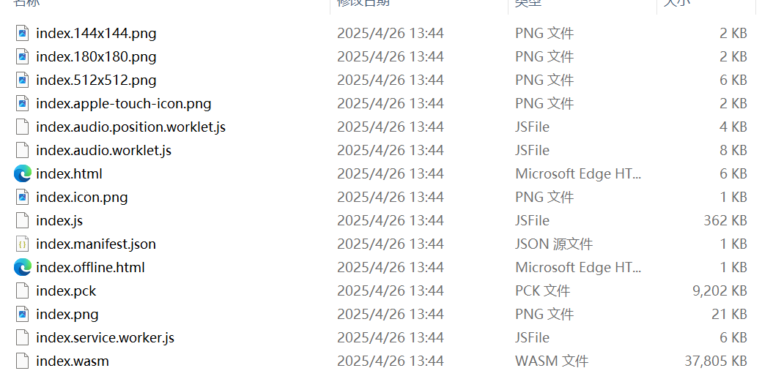Viewport: 762px width, 379px height.
Task: Select the index.audio.worklet.js file icon
Action: (x=23, y=150)
